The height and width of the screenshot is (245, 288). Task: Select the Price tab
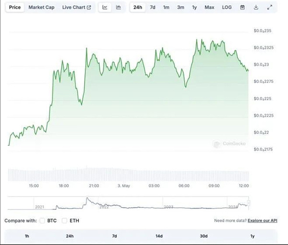15,8
